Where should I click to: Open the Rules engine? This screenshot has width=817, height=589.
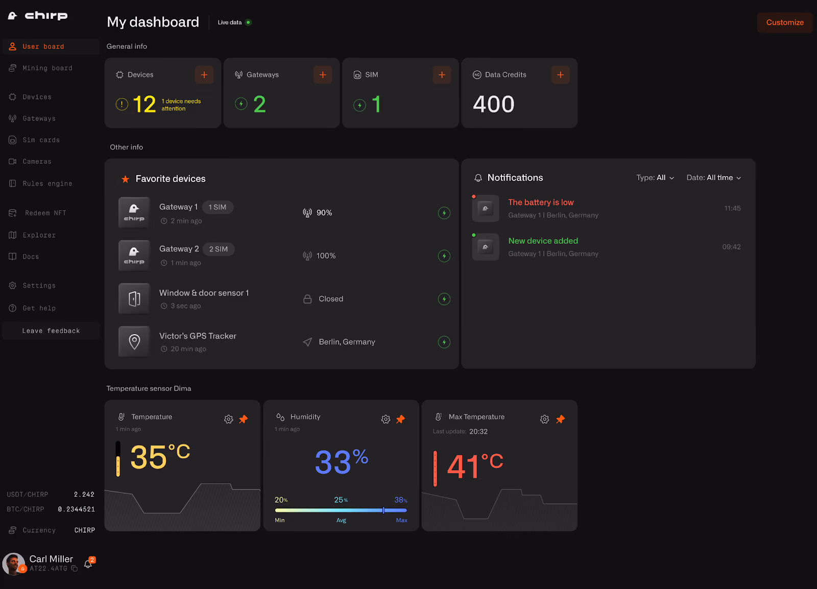pyautogui.click(x=51, y=184)
